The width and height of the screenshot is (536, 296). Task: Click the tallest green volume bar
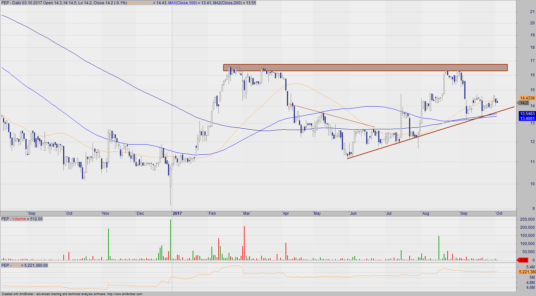(x=171, y=240)
